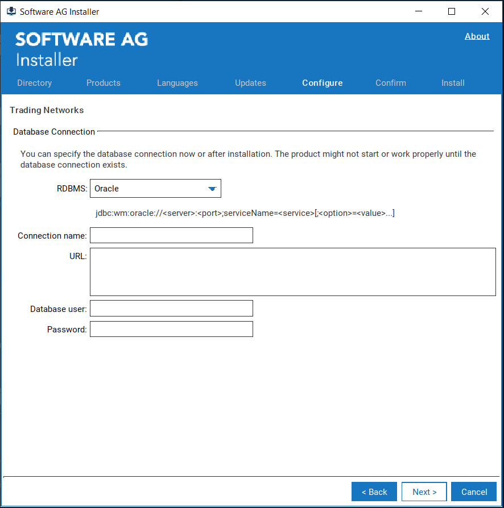Screen dimensions: 504x508
Task: Open the RDBMS dropdown arrow
Action: click(x=212, y=188)
